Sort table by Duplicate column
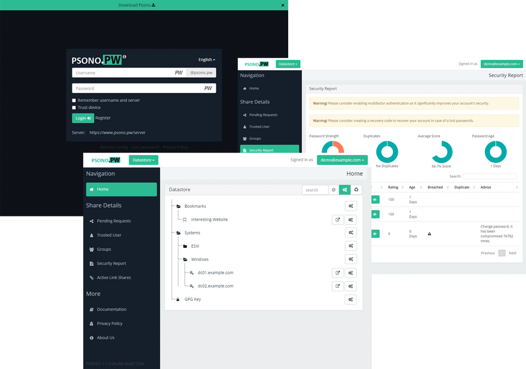The image size is (526, 369). [x=464, y=188]
